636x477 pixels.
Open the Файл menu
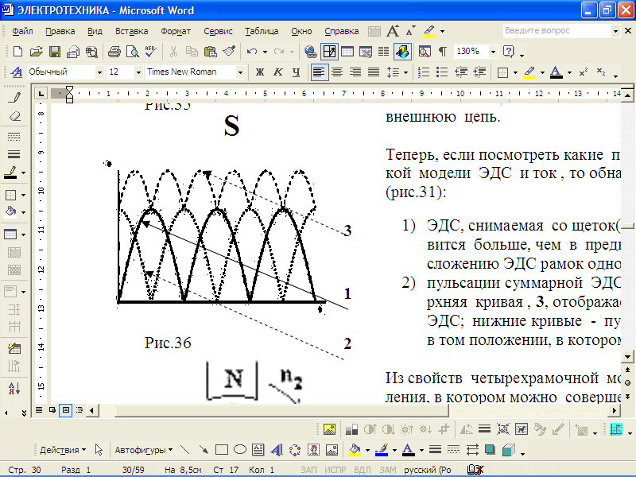22,31
